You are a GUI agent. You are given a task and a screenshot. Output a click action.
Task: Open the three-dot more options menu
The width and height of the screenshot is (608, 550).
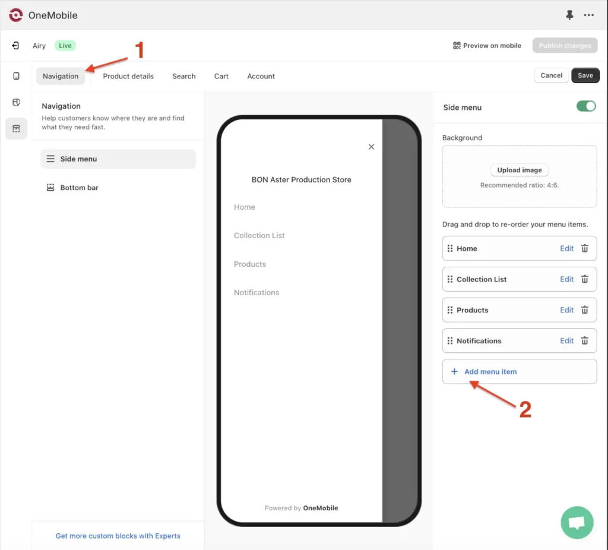(x=588, y=15)
